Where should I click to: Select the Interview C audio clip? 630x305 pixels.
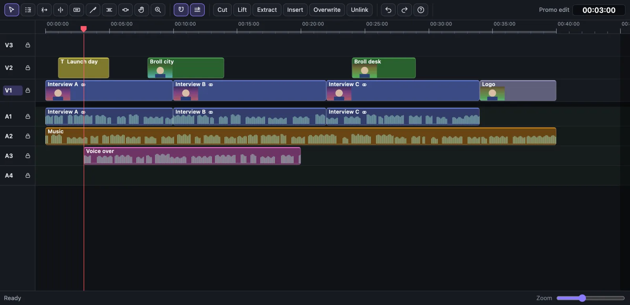[x=403, y=116]
